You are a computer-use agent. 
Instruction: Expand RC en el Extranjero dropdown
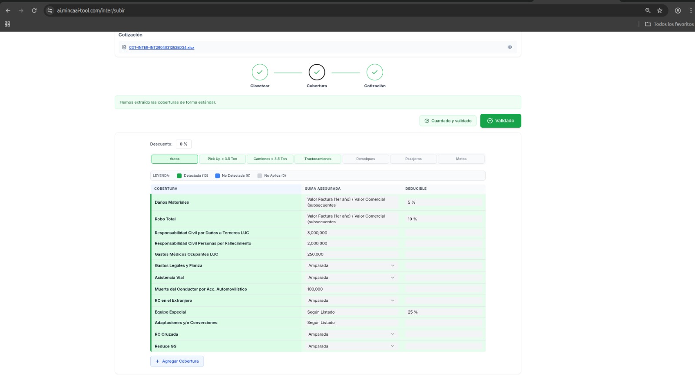coord(351,301)
